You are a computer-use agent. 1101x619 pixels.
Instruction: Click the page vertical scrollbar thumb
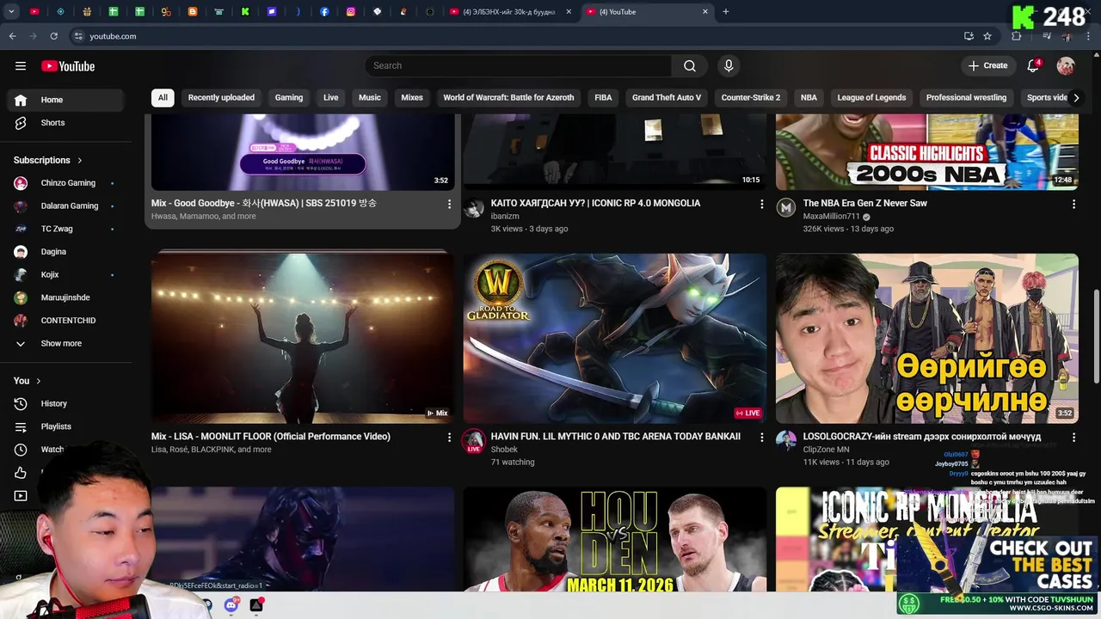coord(1096,338)
